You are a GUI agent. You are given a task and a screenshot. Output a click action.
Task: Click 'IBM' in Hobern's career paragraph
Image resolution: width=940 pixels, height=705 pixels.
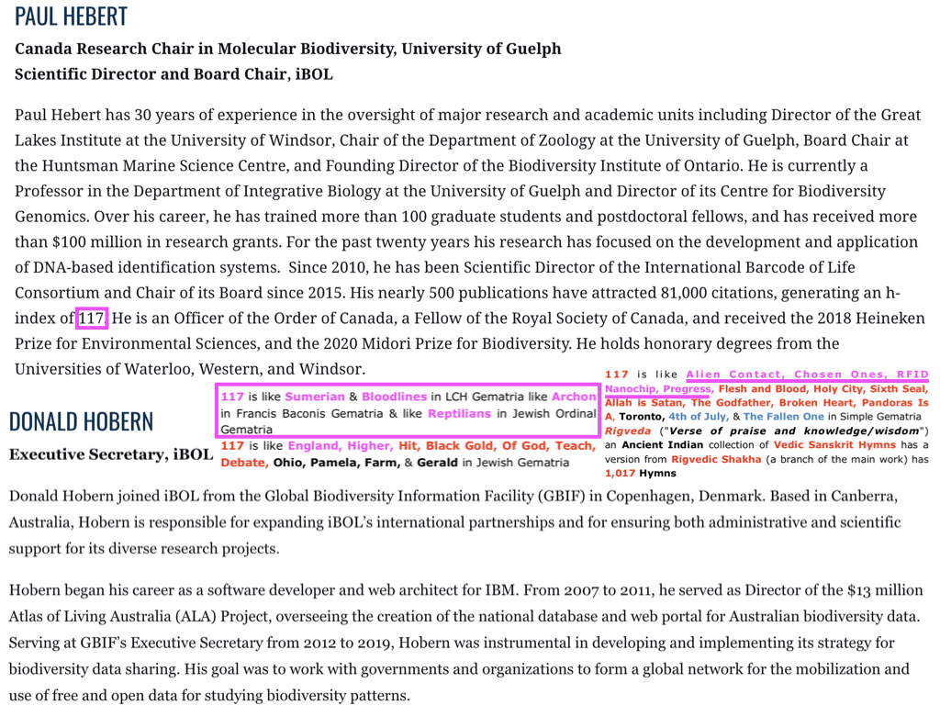pyautogui.click(x=500, y=590)
